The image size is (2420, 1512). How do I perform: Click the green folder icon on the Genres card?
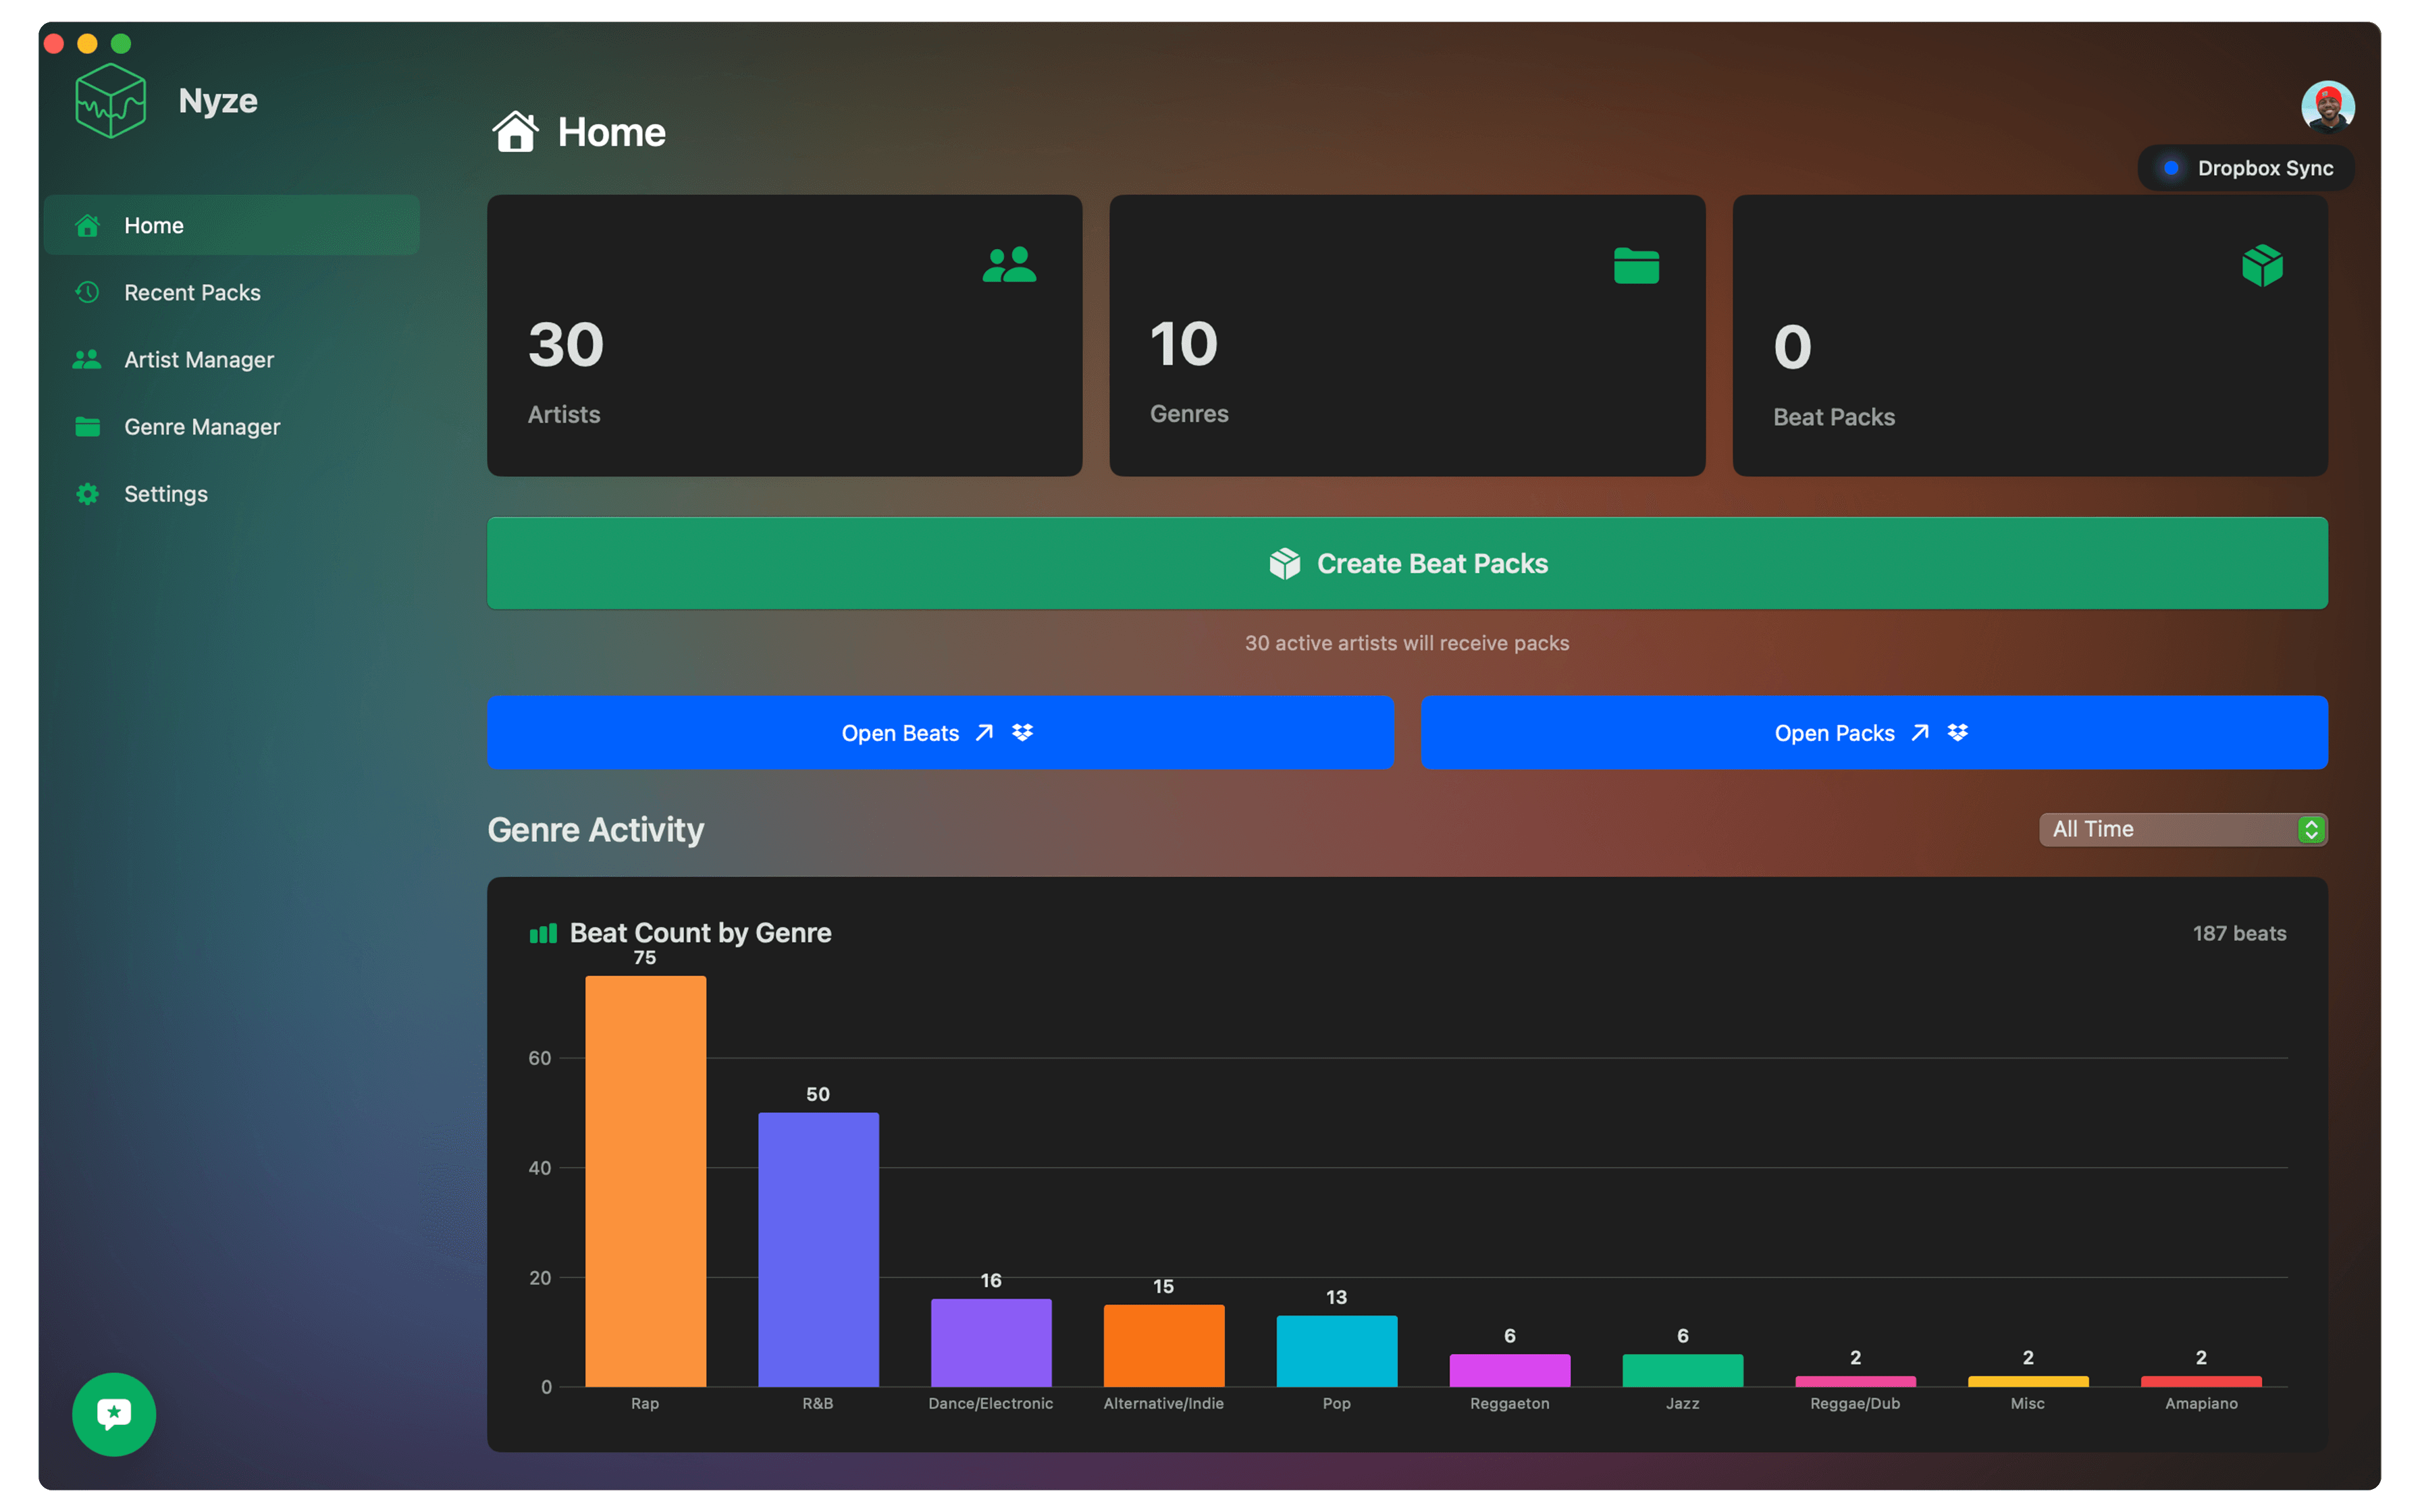pos(1637,265)
